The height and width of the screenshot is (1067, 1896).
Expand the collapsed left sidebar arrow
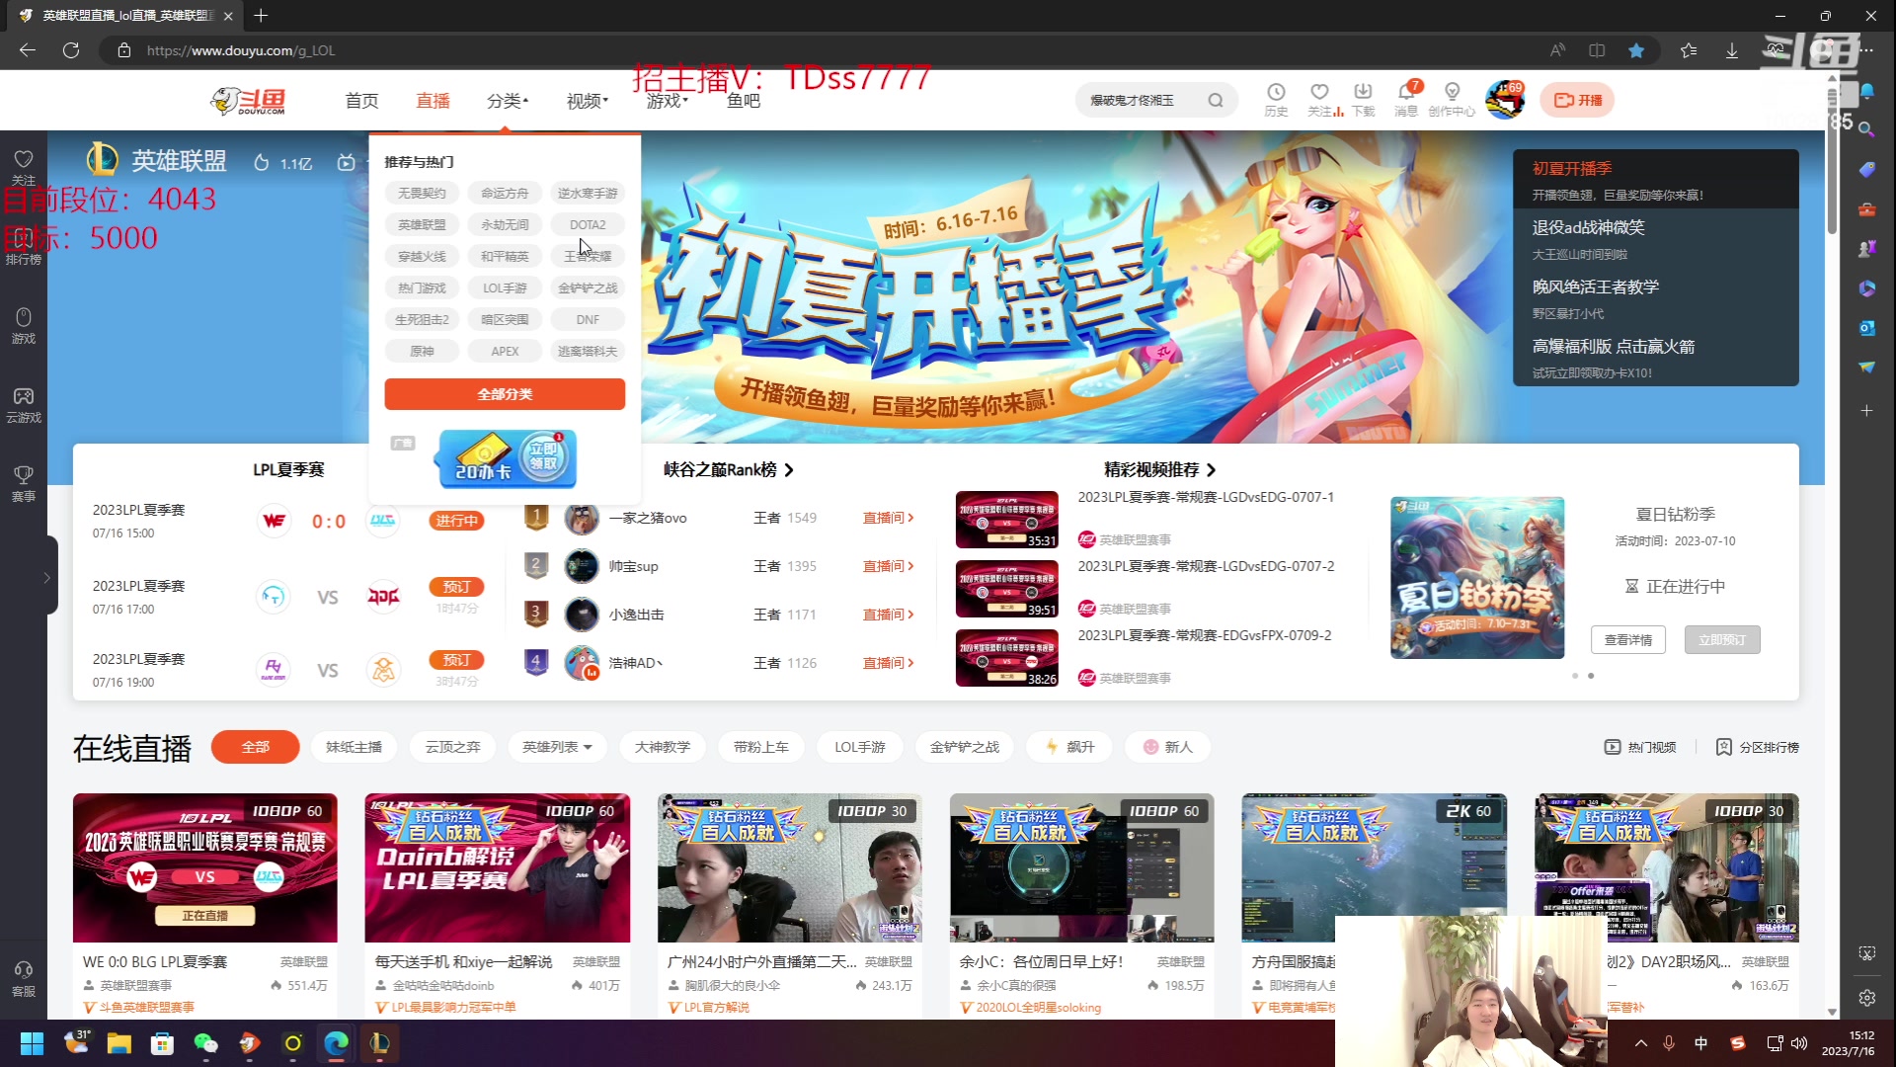click(46, 577)
